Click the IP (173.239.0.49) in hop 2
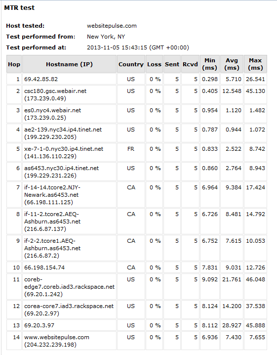The height and width of the screenshot is (355, 277). (45, 98)
